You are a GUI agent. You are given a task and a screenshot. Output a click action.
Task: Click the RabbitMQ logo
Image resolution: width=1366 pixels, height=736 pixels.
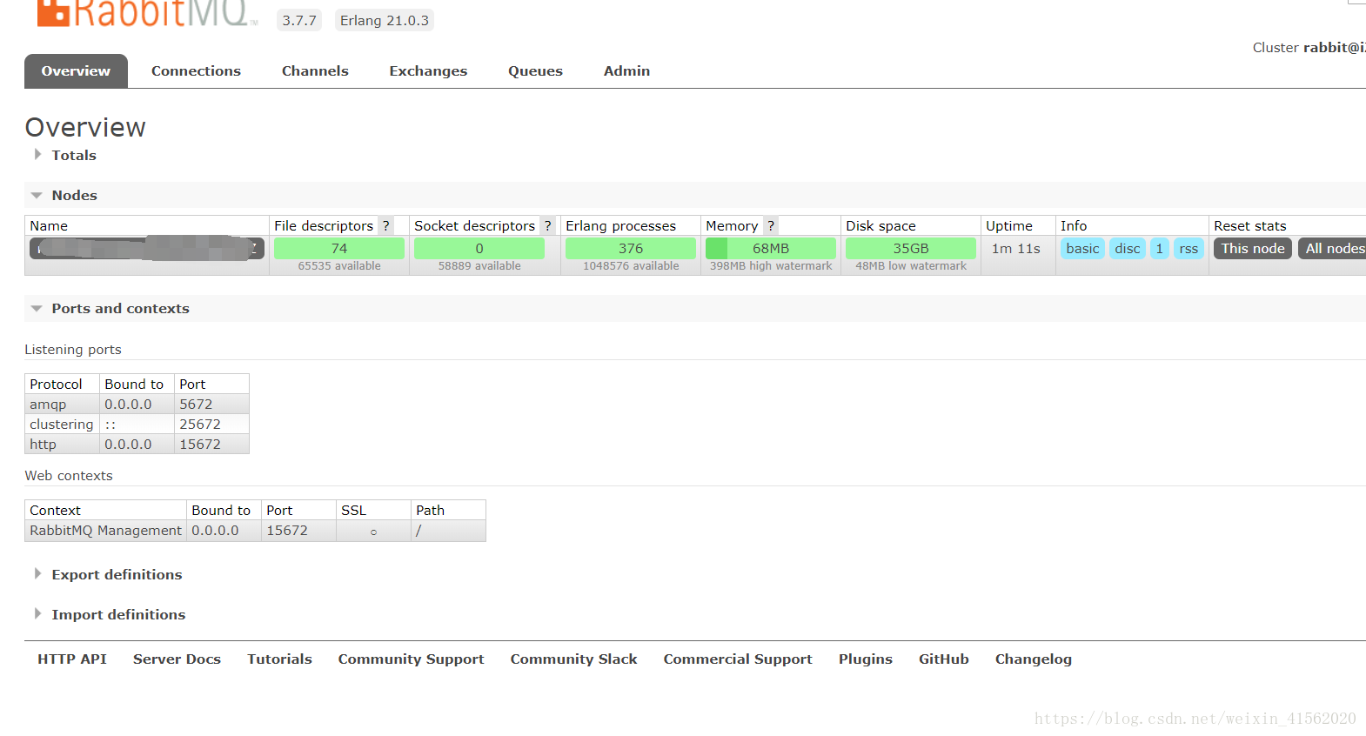(147, 13)
